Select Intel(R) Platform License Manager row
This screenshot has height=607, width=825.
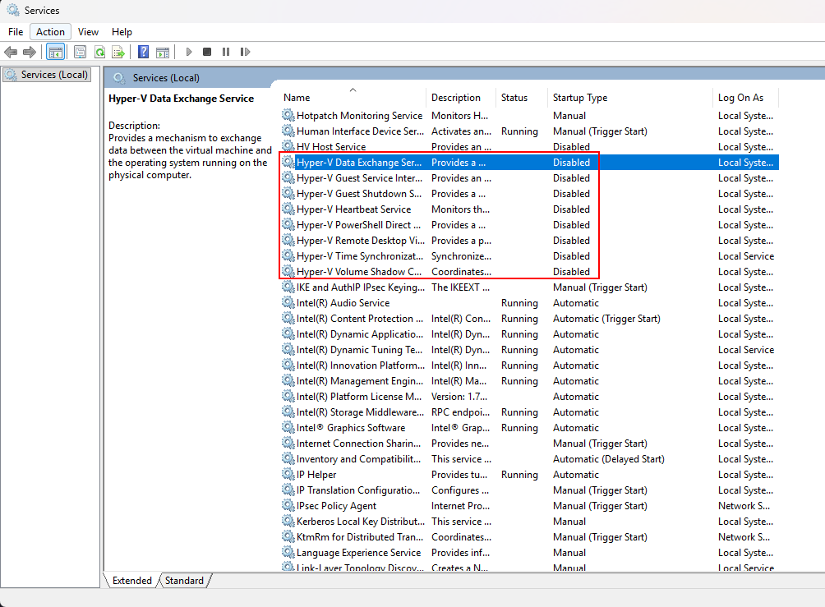click(x=529, y=396)
